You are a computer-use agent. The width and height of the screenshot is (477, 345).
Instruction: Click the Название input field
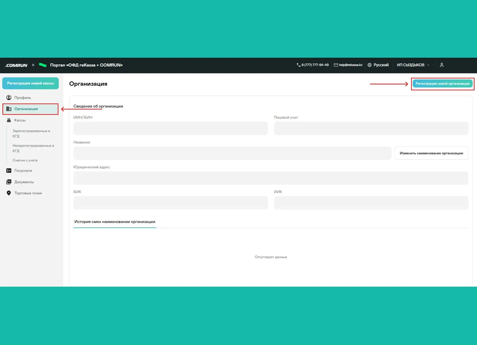[232, 153]
